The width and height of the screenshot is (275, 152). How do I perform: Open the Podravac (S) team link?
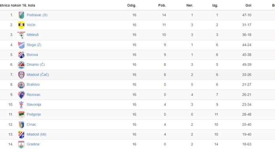click(37, 15)
